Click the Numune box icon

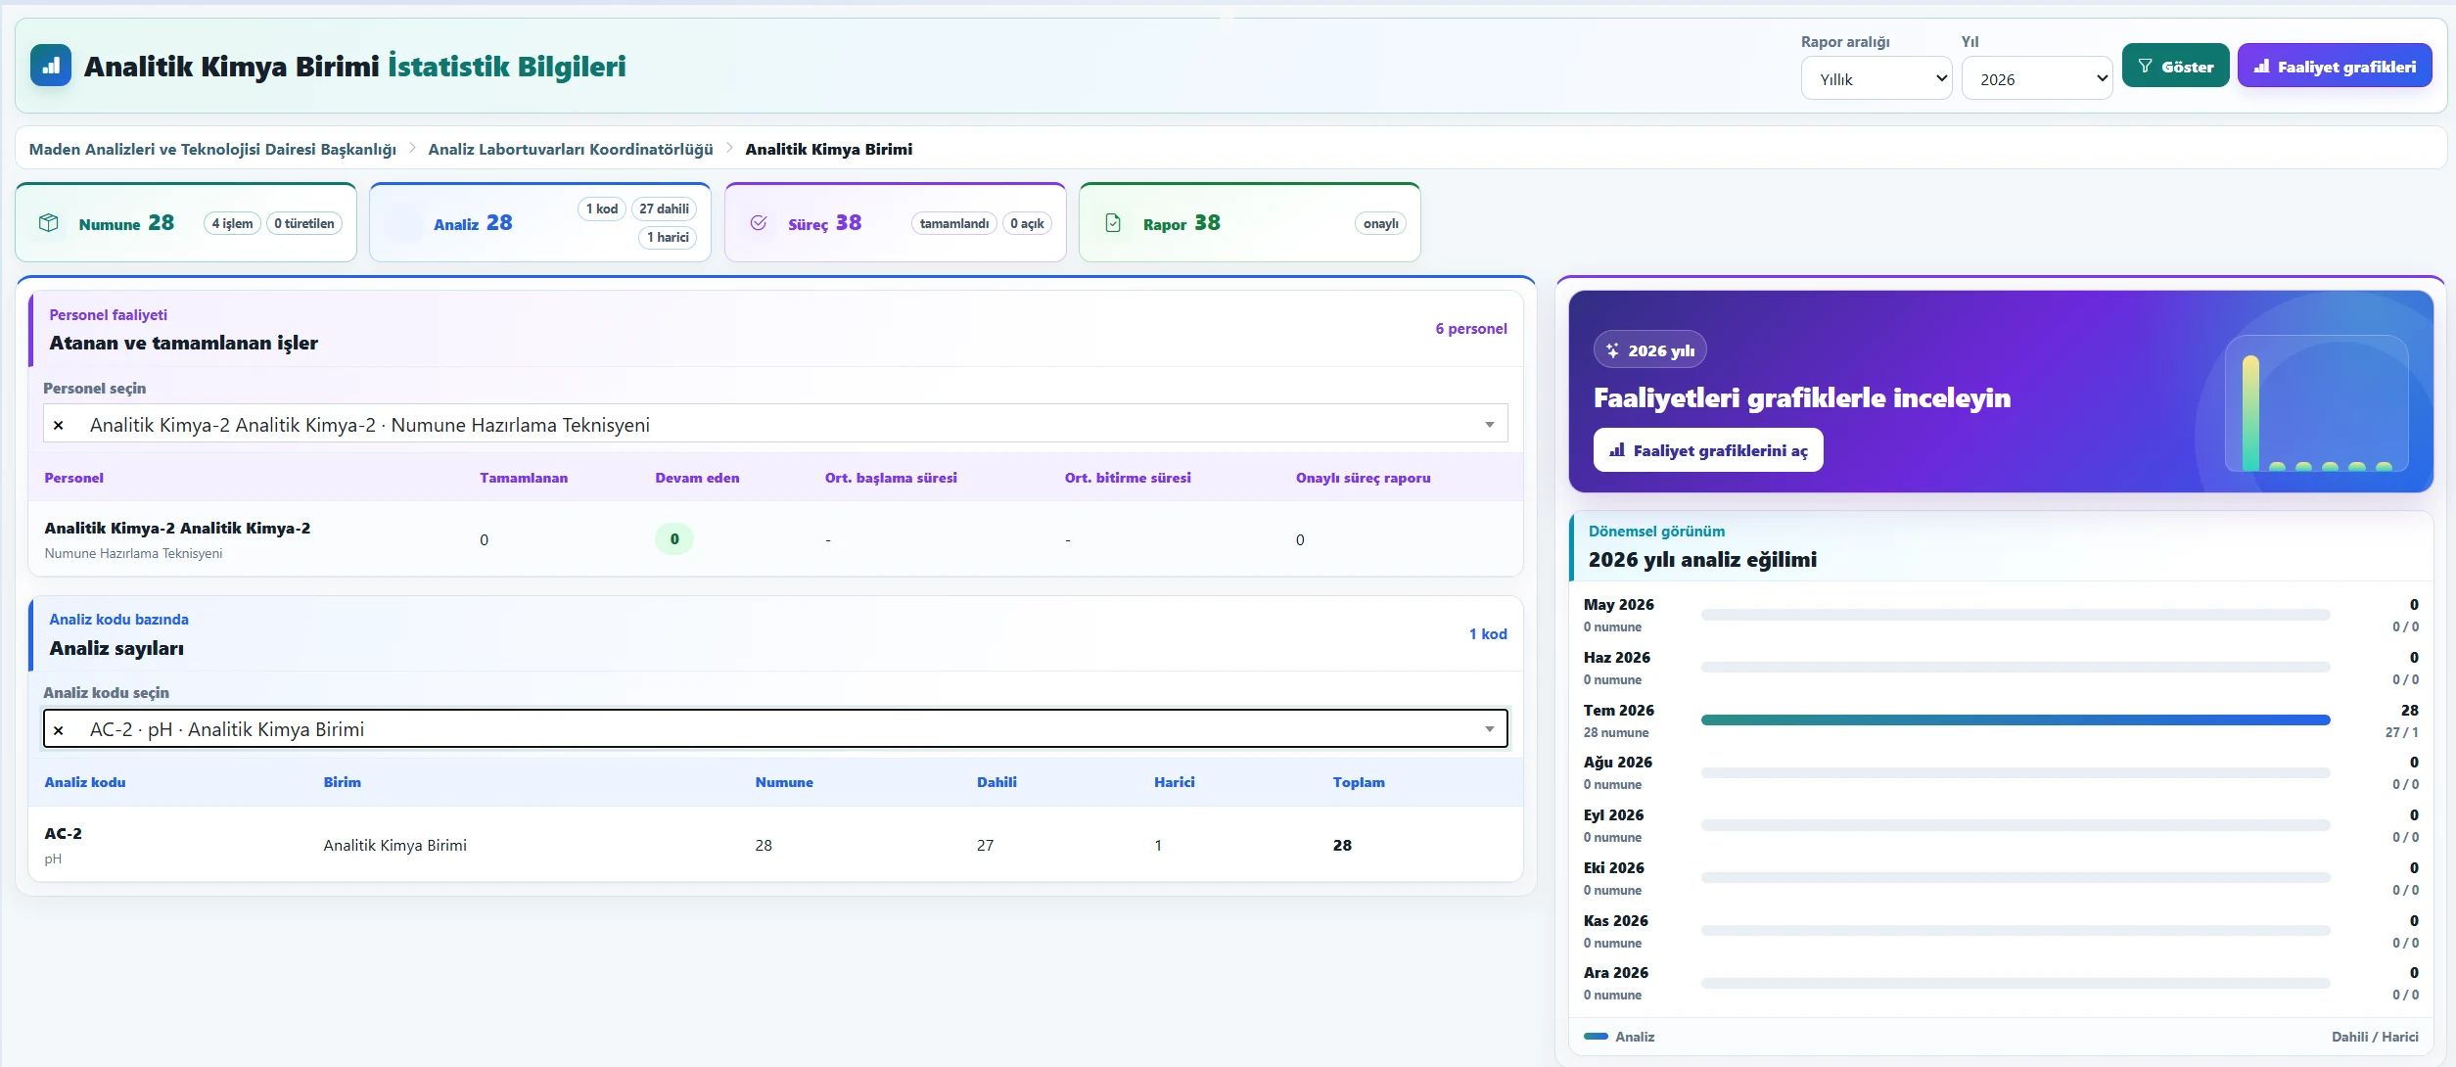pos(48,223)
